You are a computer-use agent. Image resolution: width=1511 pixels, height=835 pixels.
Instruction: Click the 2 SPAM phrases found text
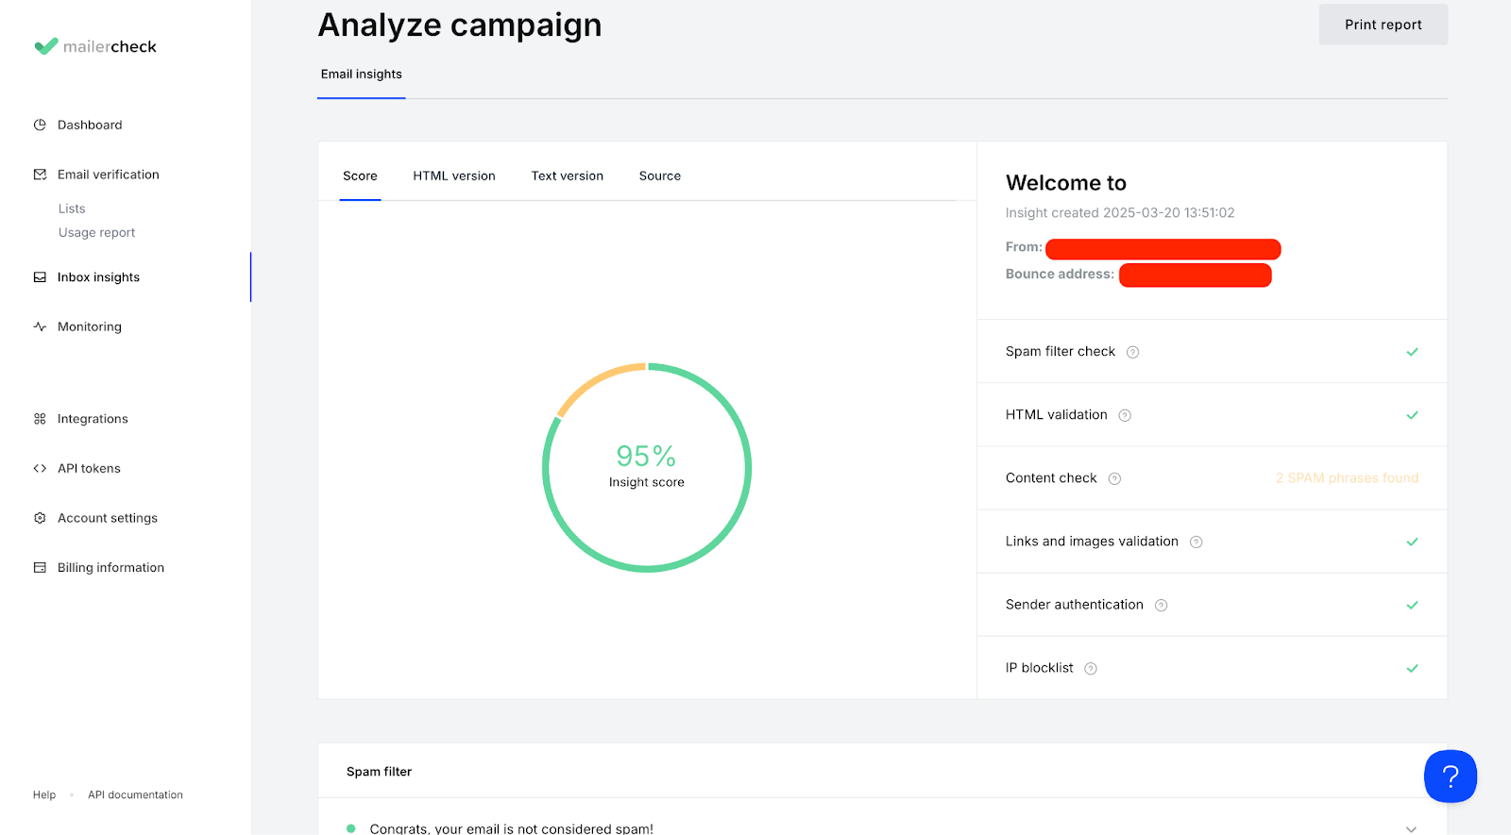[1347, 478]
